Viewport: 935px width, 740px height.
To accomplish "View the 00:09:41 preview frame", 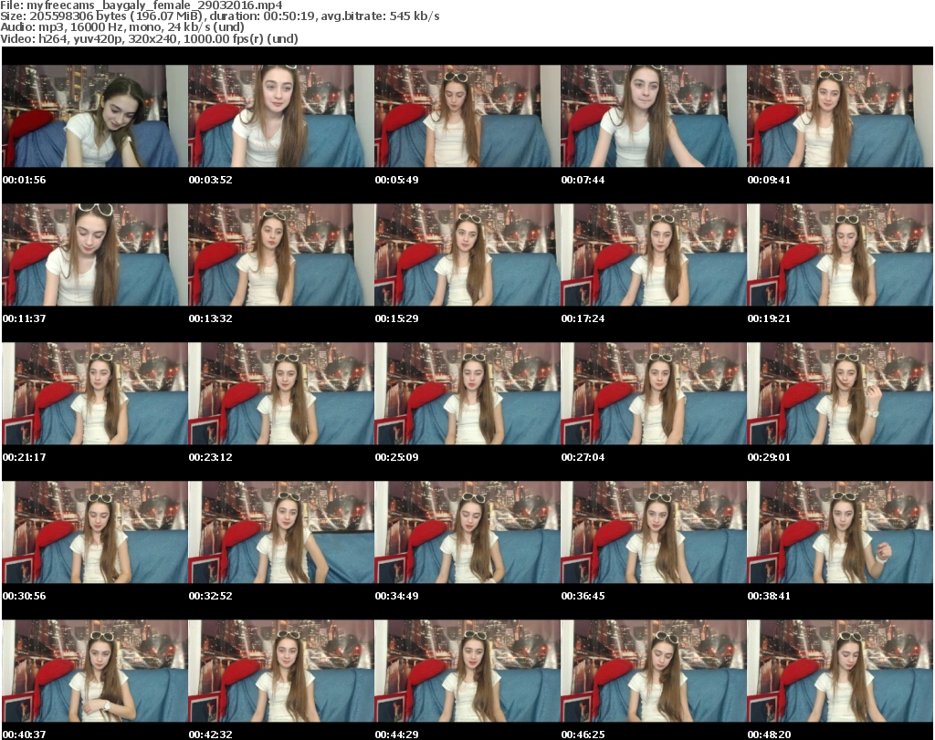I will pyautogui.click(x=840, y=116).
